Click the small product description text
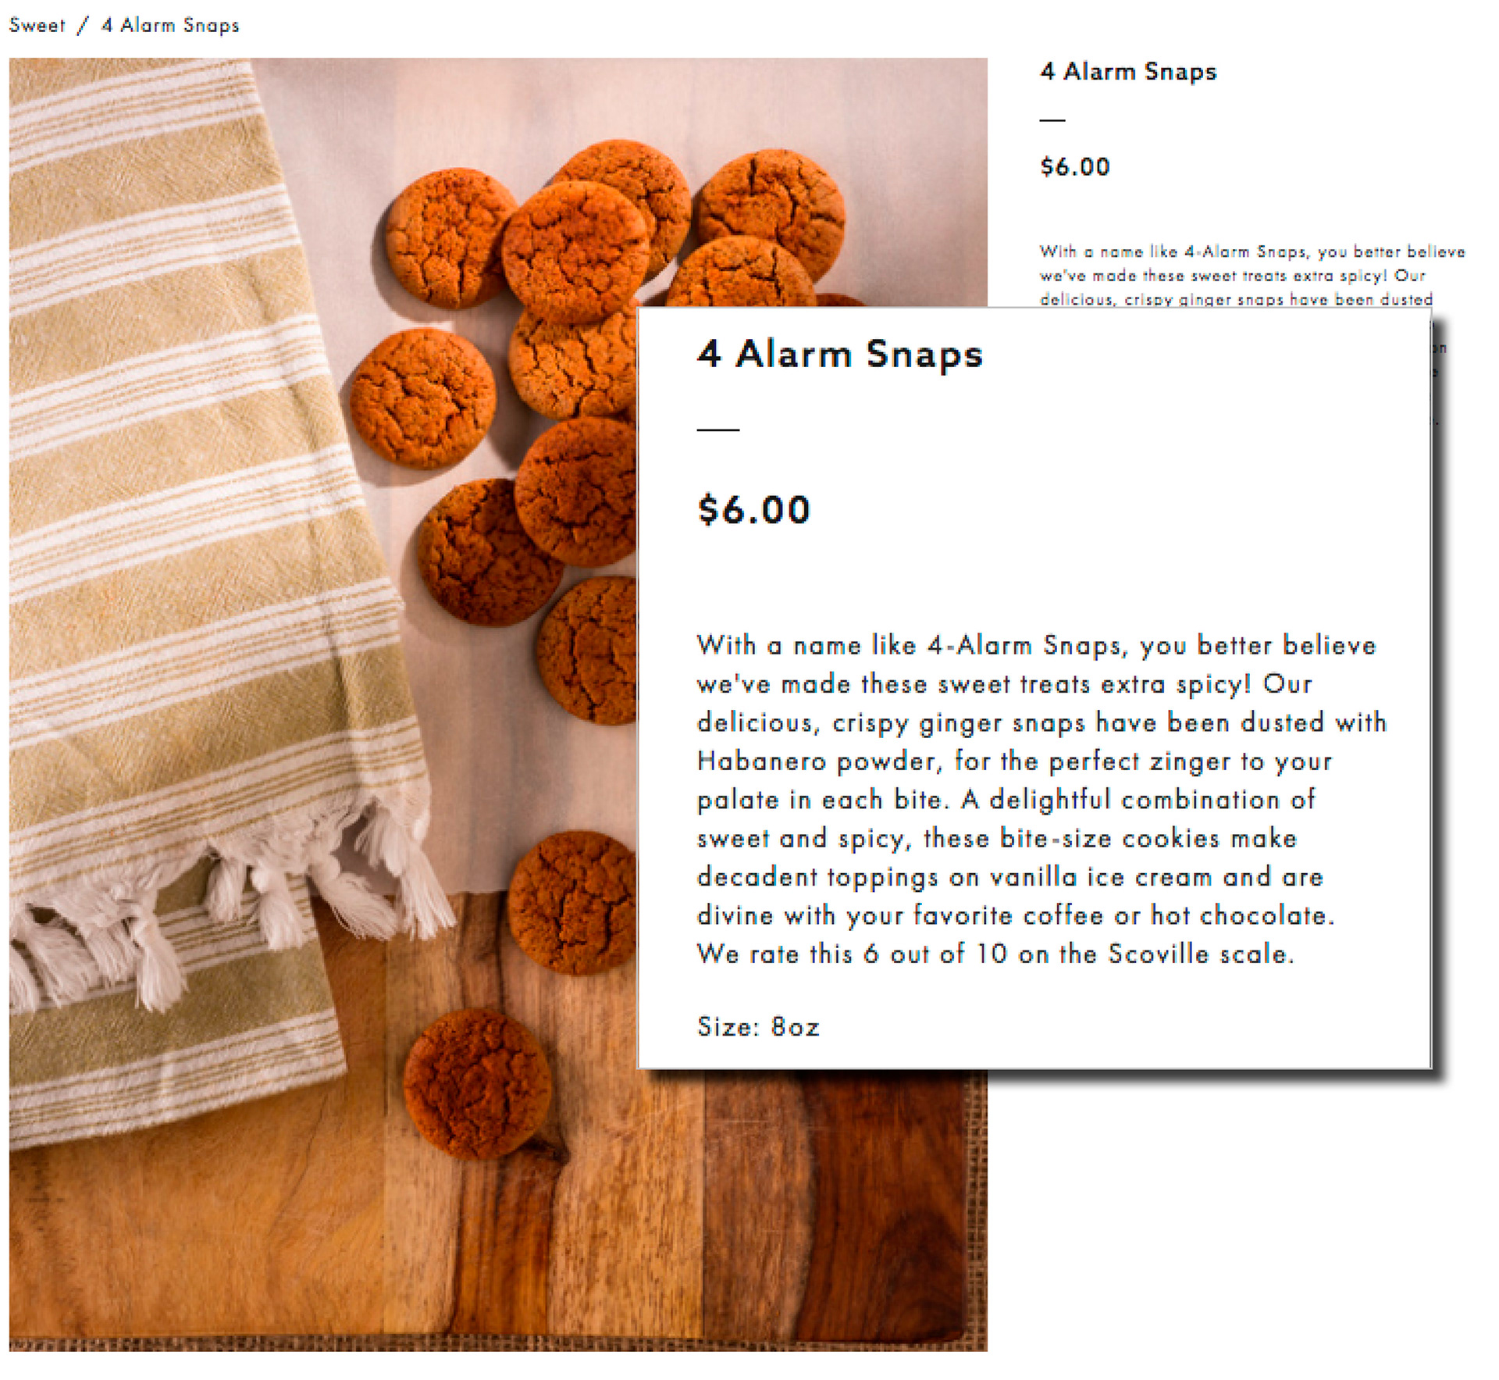The width and height of the screenshot is (1499, 1380). click(x=1252, y=275)
